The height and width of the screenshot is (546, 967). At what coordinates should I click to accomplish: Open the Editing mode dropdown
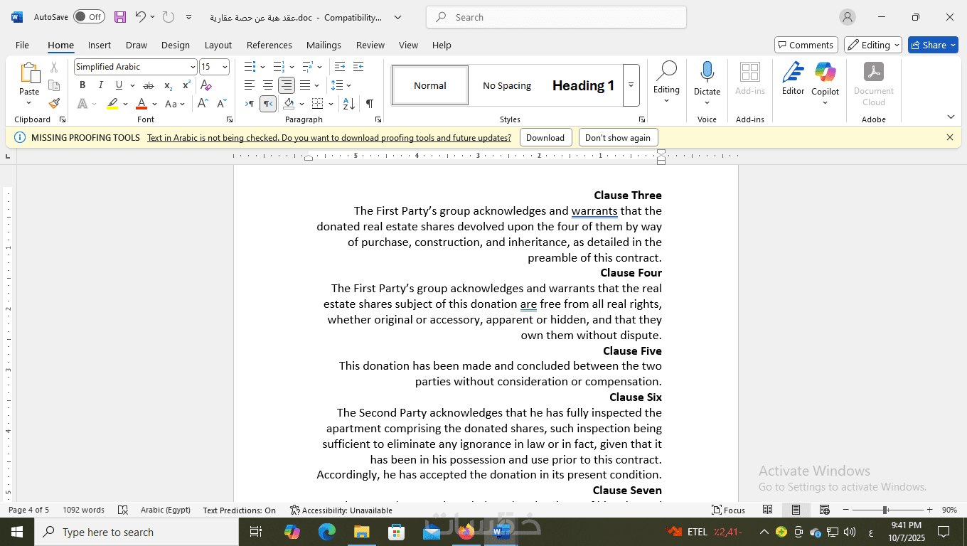coord(873,45)
